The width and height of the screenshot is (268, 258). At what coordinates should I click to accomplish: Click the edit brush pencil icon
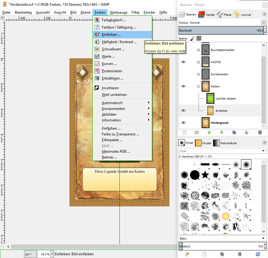(x=187, y=254)
